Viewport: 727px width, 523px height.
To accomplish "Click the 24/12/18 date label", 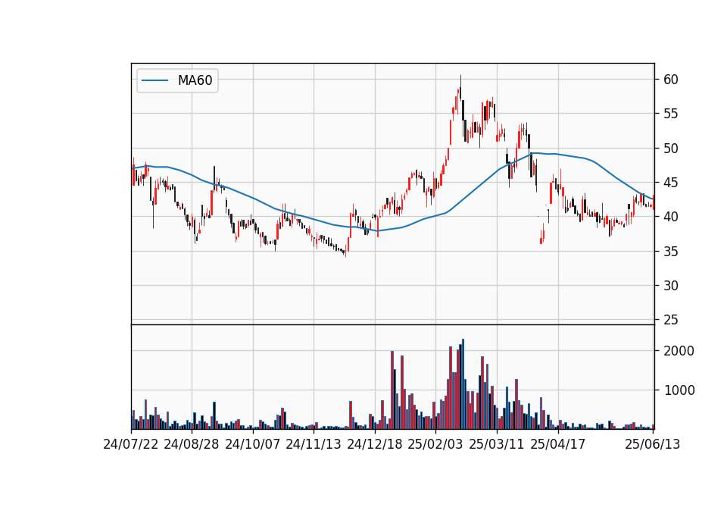I will point(375,444).
